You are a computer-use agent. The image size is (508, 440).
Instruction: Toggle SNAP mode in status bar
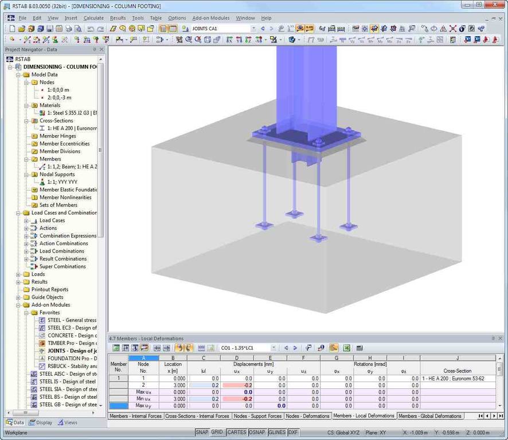pyautogui.click(x=202, y=432)
